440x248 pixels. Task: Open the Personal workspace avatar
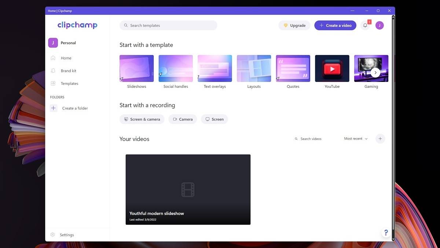pyautogui.click(x=53, y=43)
